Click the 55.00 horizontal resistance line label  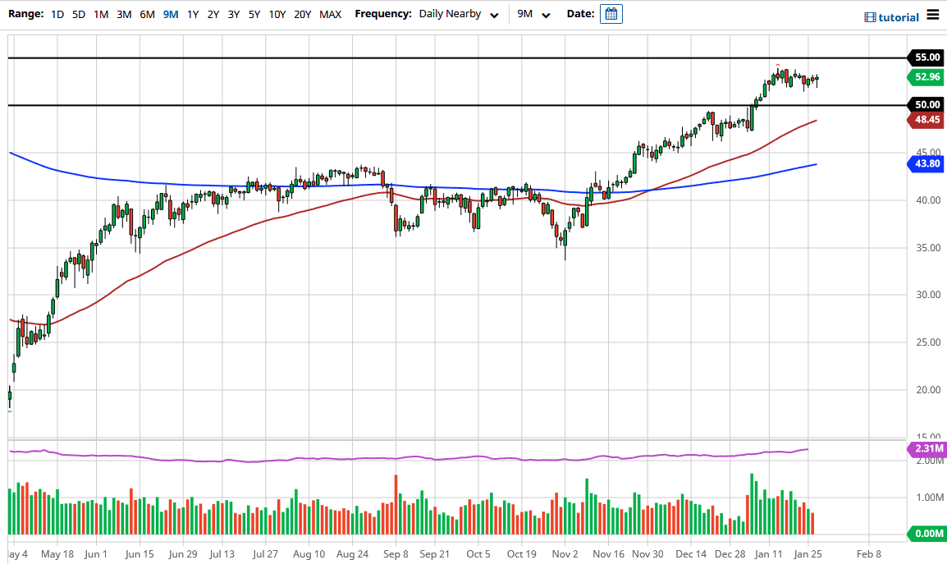click(926, 57)
